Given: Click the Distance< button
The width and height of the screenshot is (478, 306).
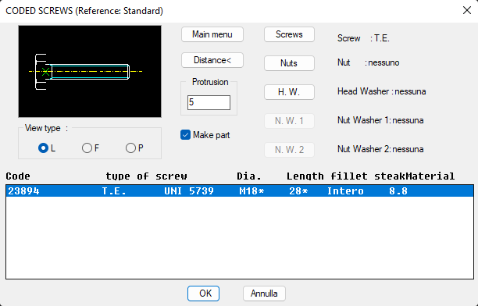Looking at the screenshot, I should pyautogui.click(x=212, y=60).
